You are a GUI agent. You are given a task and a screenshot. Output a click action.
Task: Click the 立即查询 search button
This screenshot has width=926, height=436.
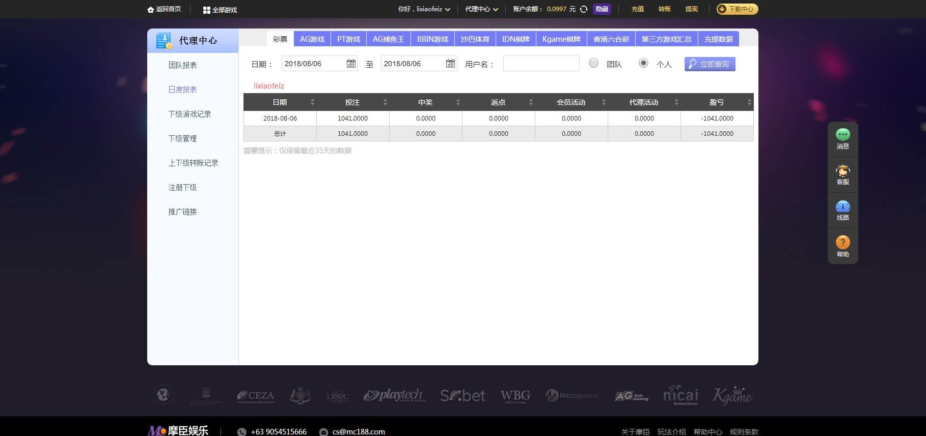pyautogui.click(x=710, y=64)
